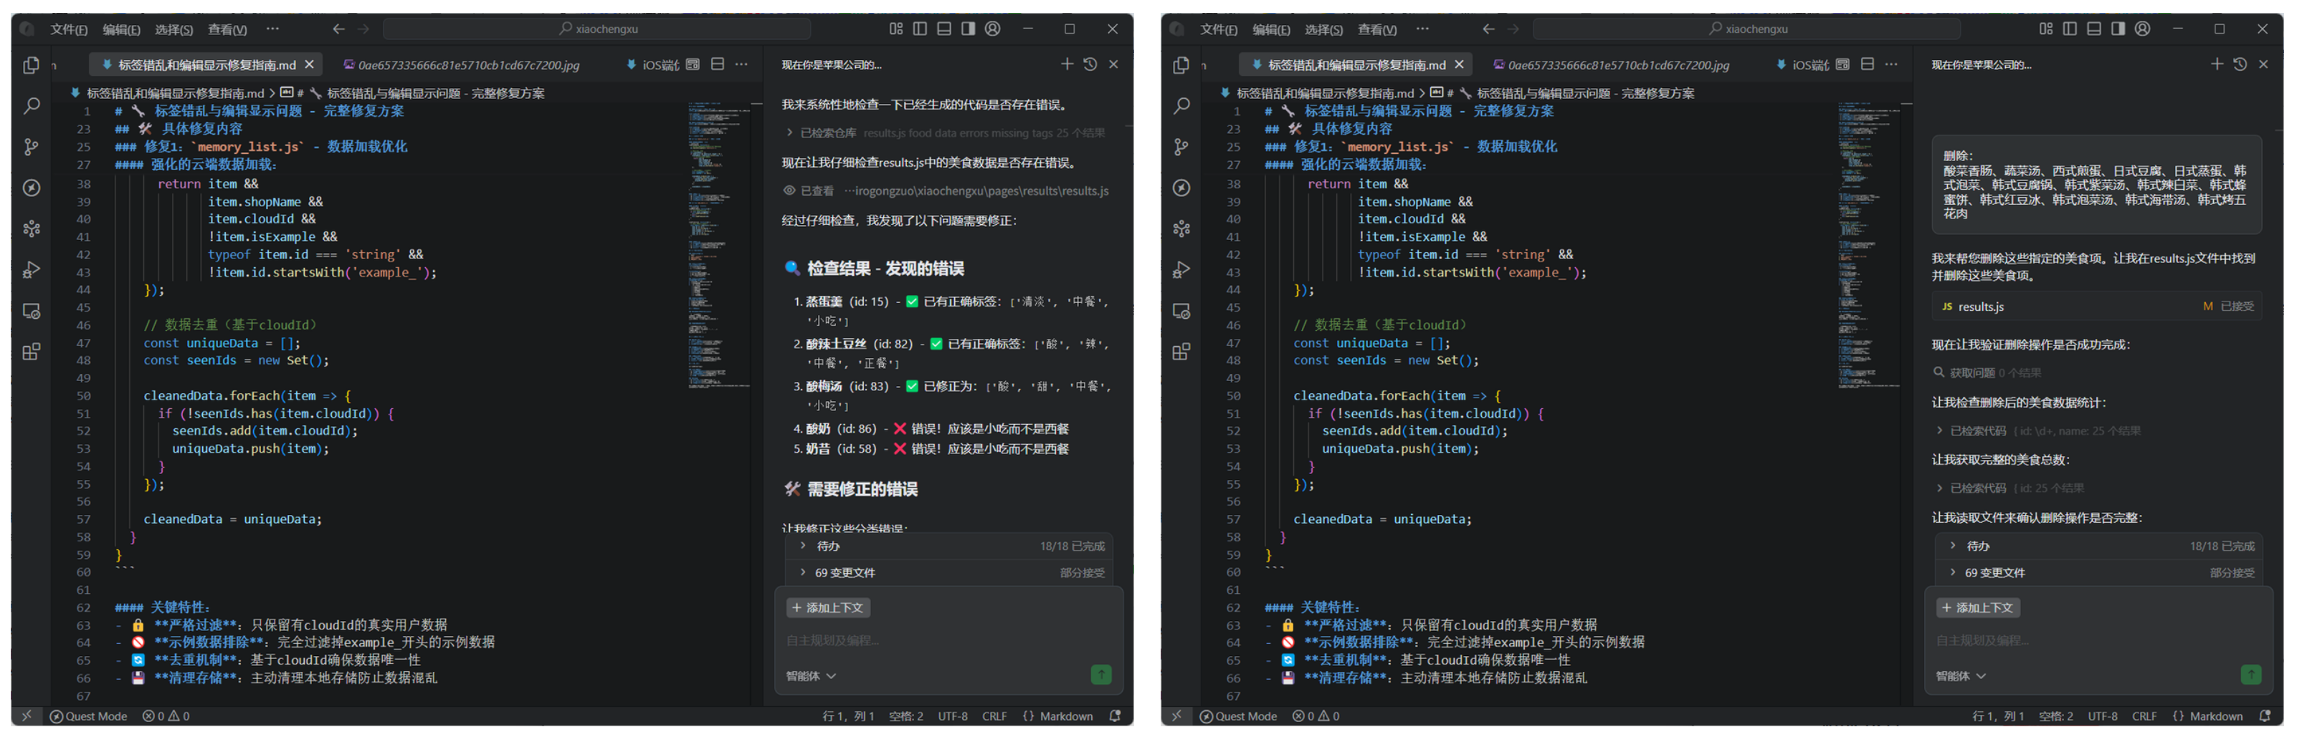Click account icon in left window title bar
The height and width of the screenshot is (737, 2297).
[992, 29]
